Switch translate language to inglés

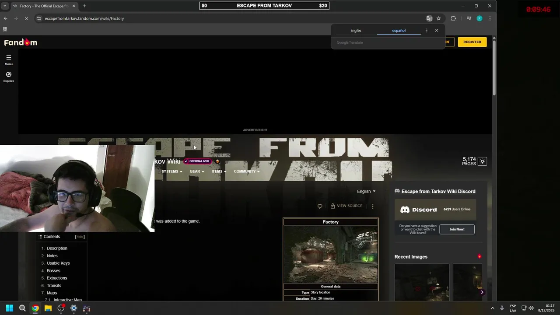356,31
